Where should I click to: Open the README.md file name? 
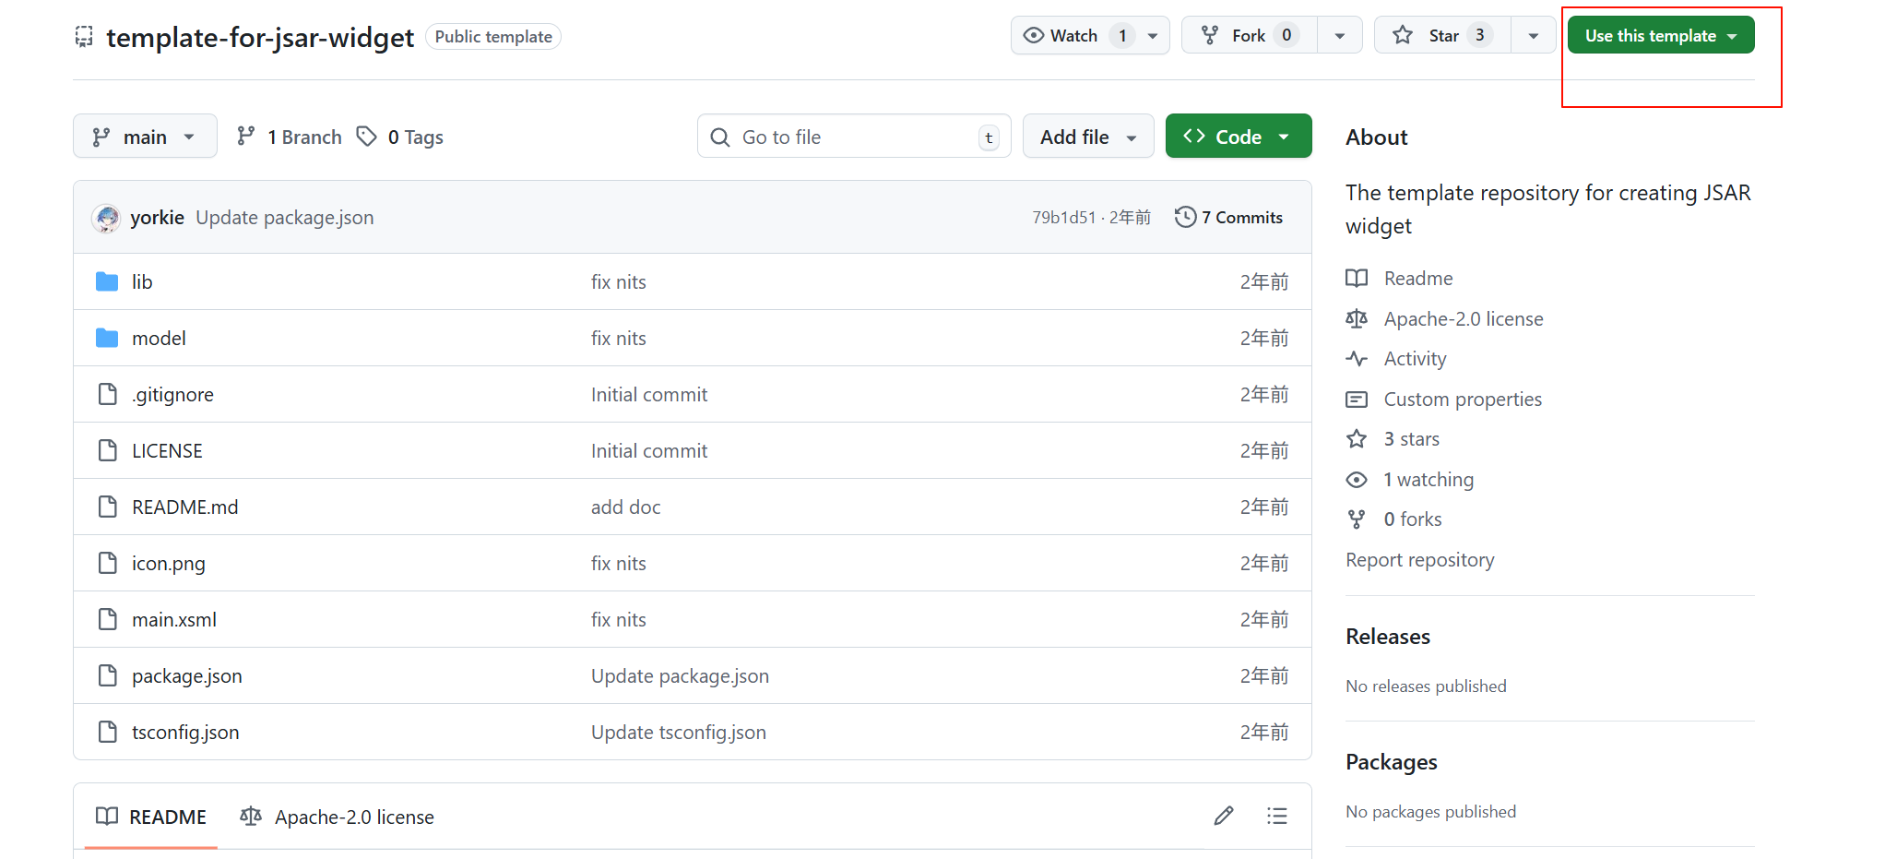coord(184,507)
